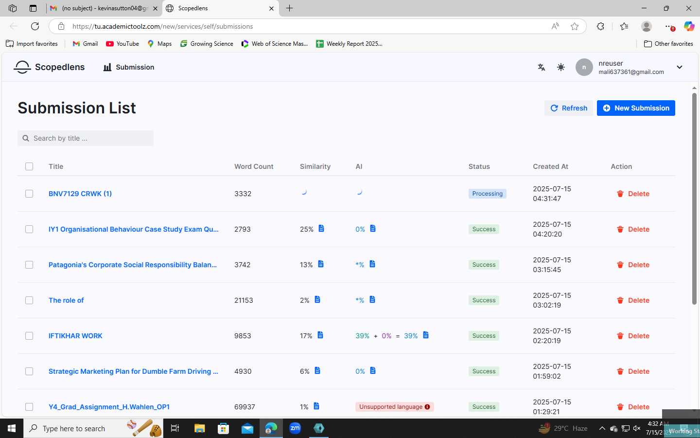The width and height of the screenshot is (700, 438).
Task: Open system tray hidden icons chevron
Action: [602, 428]
